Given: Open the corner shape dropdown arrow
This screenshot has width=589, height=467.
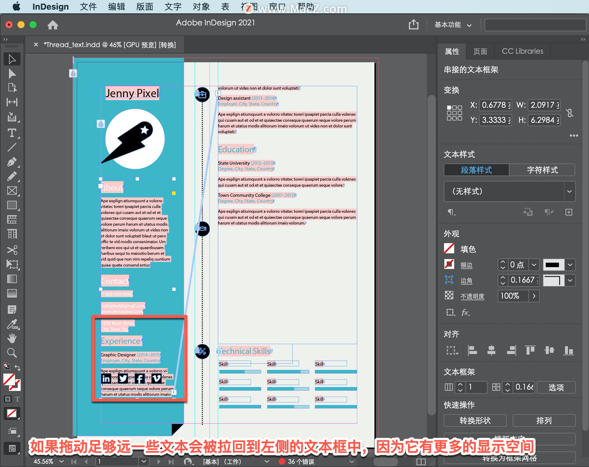Looking at the screenshot, I should point(570,280).
